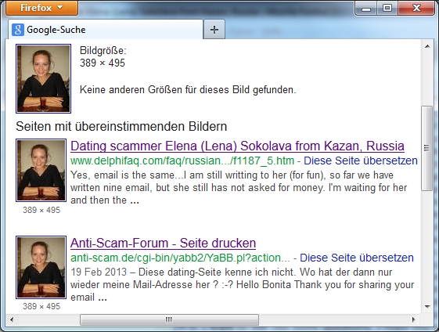Click the Seiten mit übereinstimmenden Bildern heading
Screen dimensions: 439x332
121,126
